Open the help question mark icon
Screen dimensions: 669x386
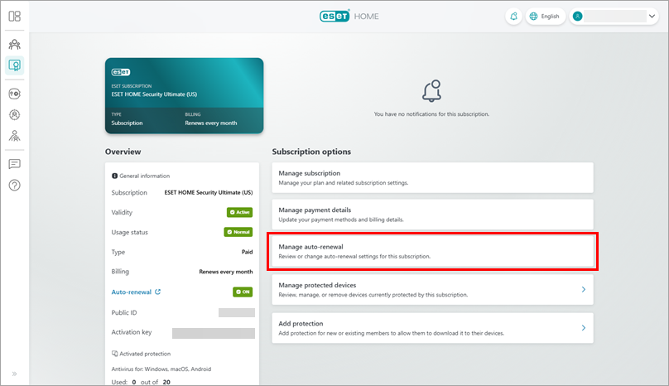(x=15, y=185)
